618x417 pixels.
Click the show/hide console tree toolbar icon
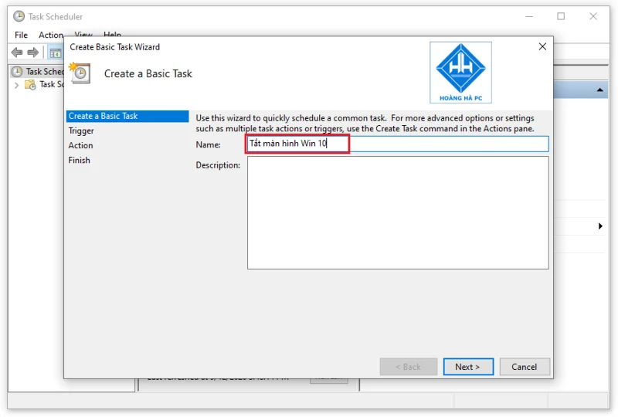coord(55,53)
